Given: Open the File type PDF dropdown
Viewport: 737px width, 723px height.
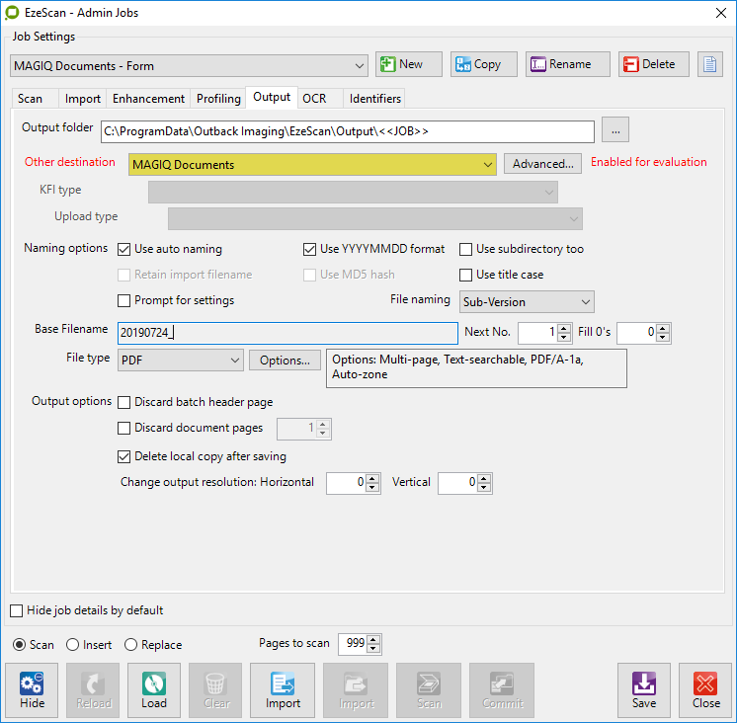Looking at the screenshot, I should pos(234,361).
